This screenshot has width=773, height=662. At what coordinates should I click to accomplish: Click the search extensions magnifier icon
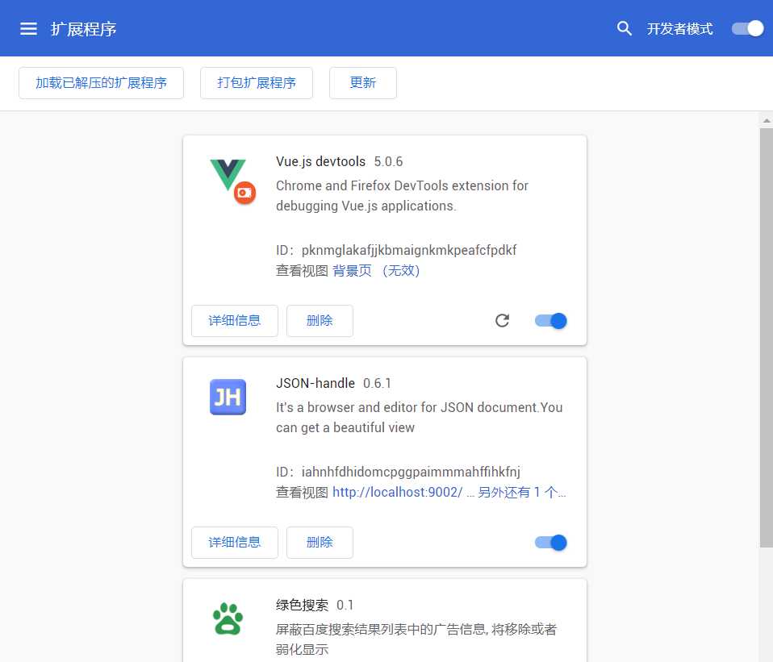624,28
